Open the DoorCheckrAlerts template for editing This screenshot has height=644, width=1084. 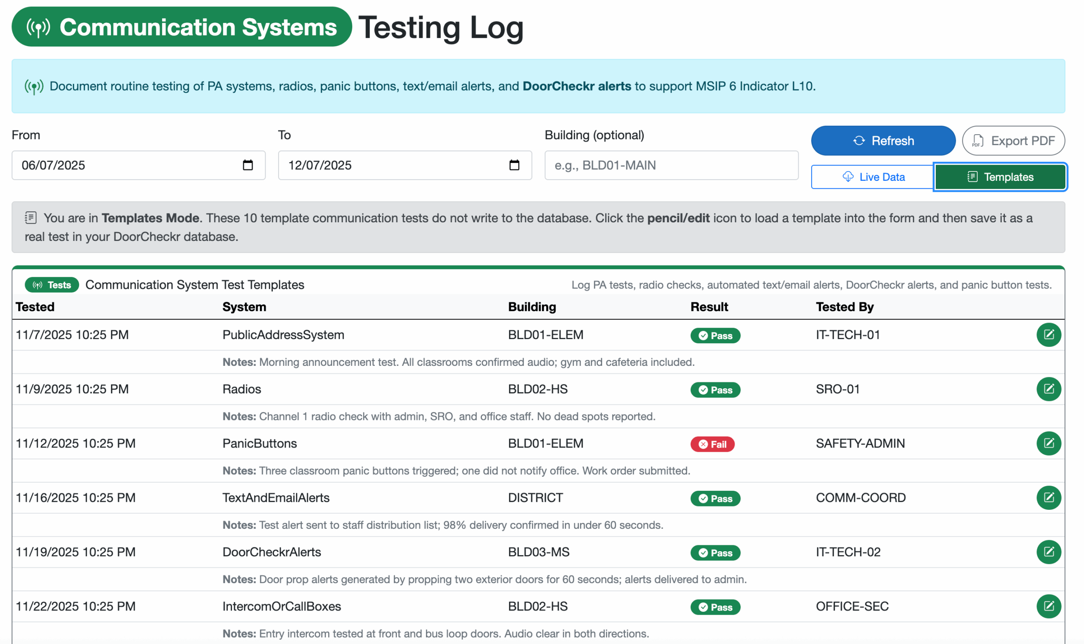1048,552
